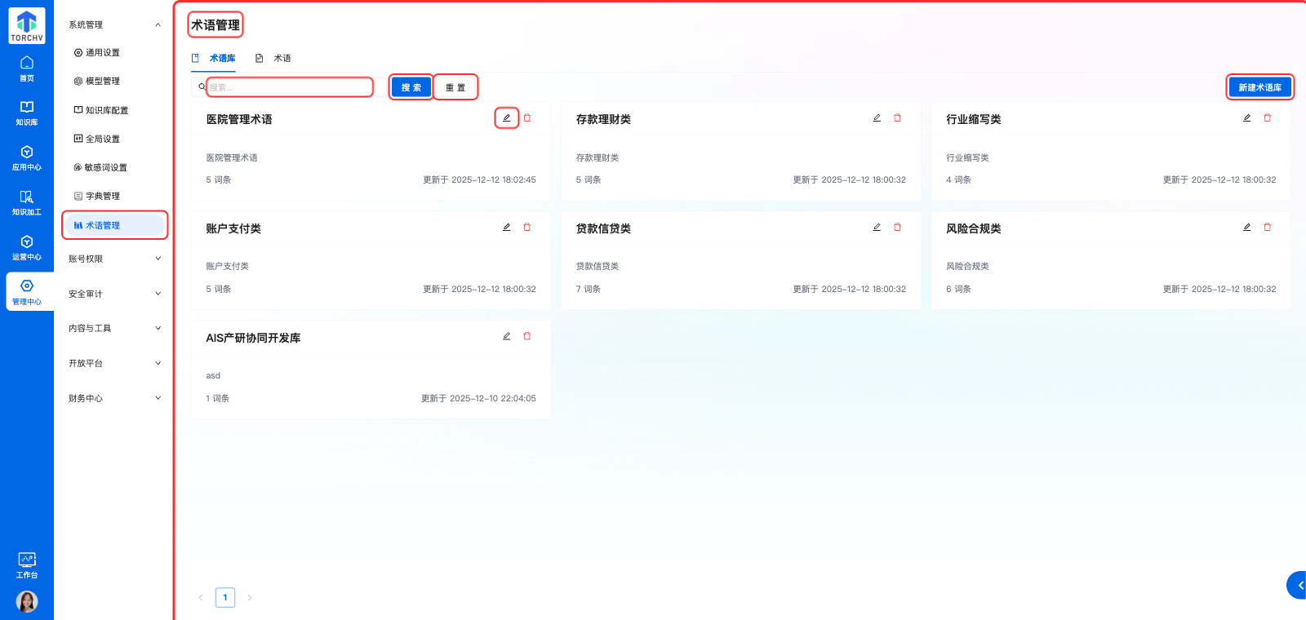Edit the 存款理财类 library
This screenshot has height=620, width=1306.
pos(877,118)
